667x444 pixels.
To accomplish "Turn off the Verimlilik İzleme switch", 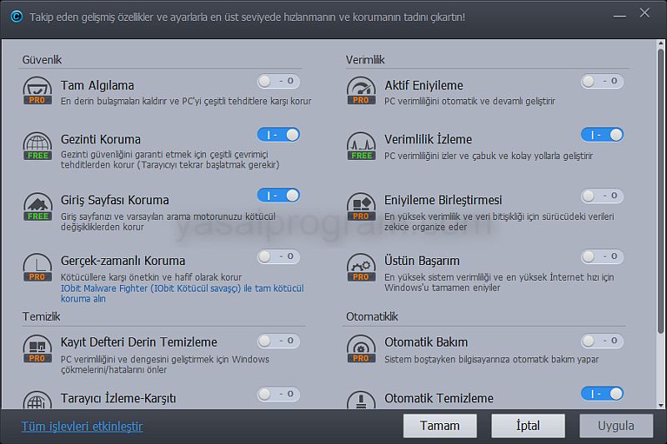I will (602, 135).
